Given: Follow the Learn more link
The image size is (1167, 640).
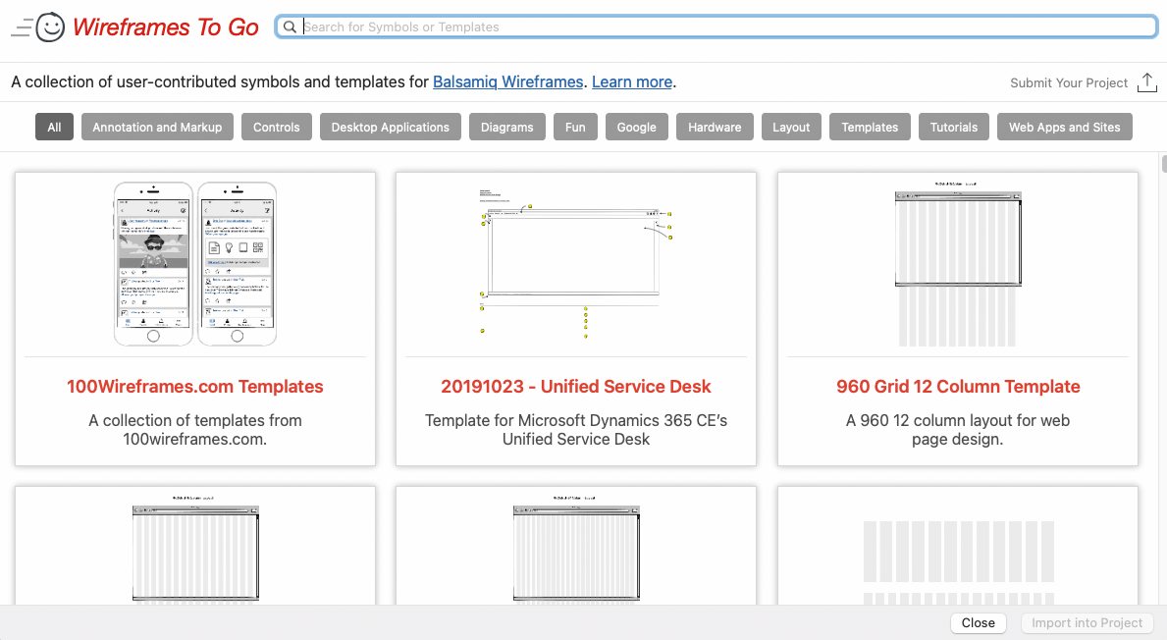Looking at the screenshot, I should point(632,81).
